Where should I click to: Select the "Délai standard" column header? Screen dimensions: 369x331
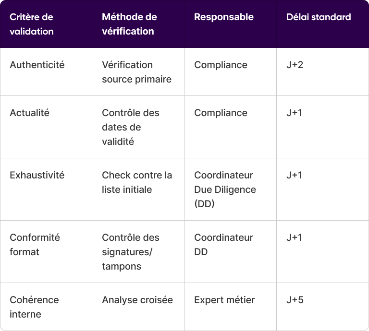(x=319, y=17)
